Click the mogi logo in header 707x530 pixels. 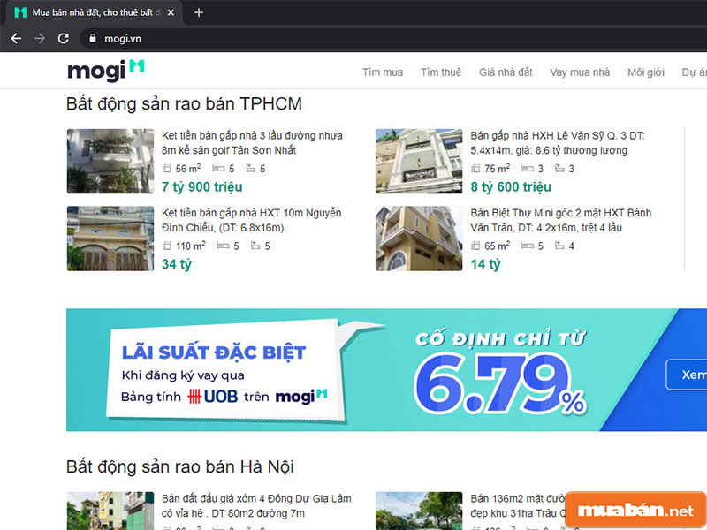tap(105, 71)
